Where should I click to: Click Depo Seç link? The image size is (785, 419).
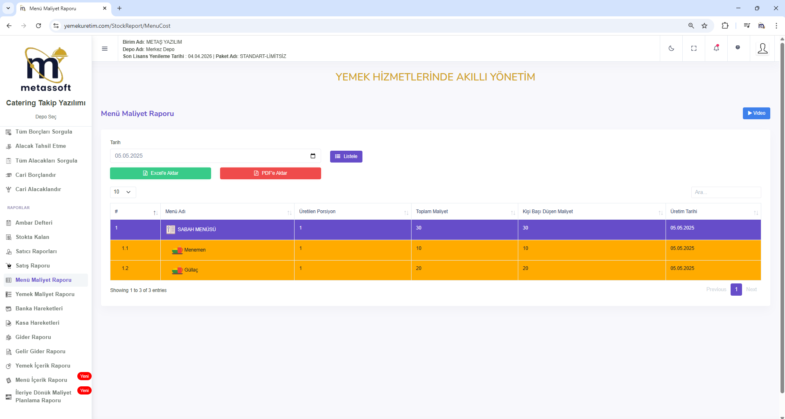[46, 117]
